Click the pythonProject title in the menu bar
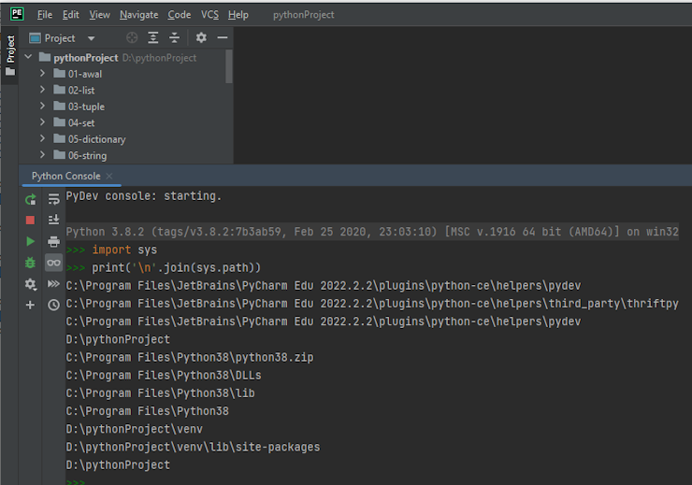Image resolution: width=692 pixels, height=485 pixels. (x=304, y=15)
